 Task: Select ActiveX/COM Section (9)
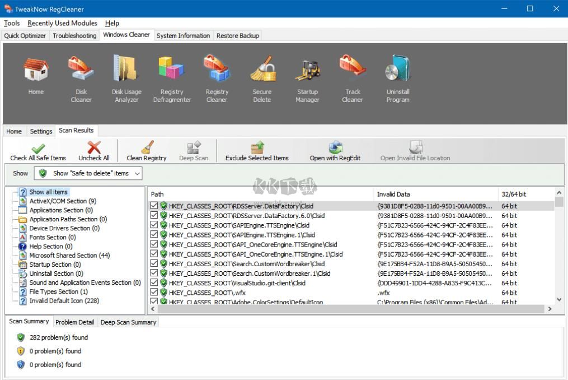[63, 201]
